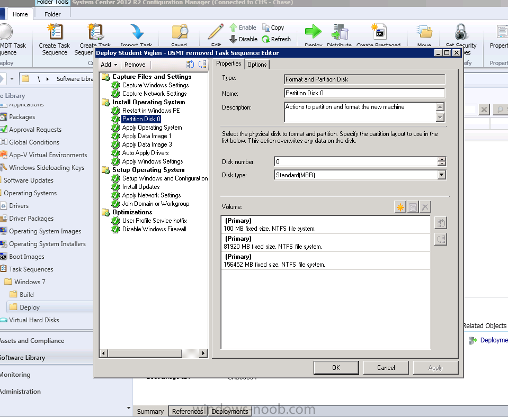Click the Move folder icon
The width and height of the screenshot is (508, 417).
coord(424,32)
